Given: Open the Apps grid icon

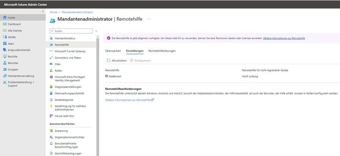Looking at the screenshot, I should point(5,44).
